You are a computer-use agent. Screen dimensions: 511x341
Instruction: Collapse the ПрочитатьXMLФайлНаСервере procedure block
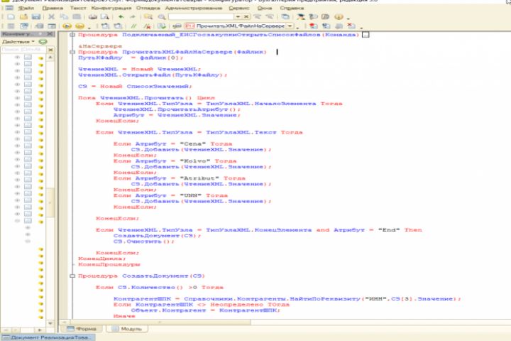[72, 52]
